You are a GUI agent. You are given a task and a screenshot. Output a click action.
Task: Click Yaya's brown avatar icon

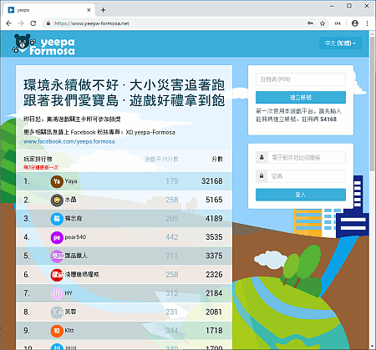tap(57, 181)
